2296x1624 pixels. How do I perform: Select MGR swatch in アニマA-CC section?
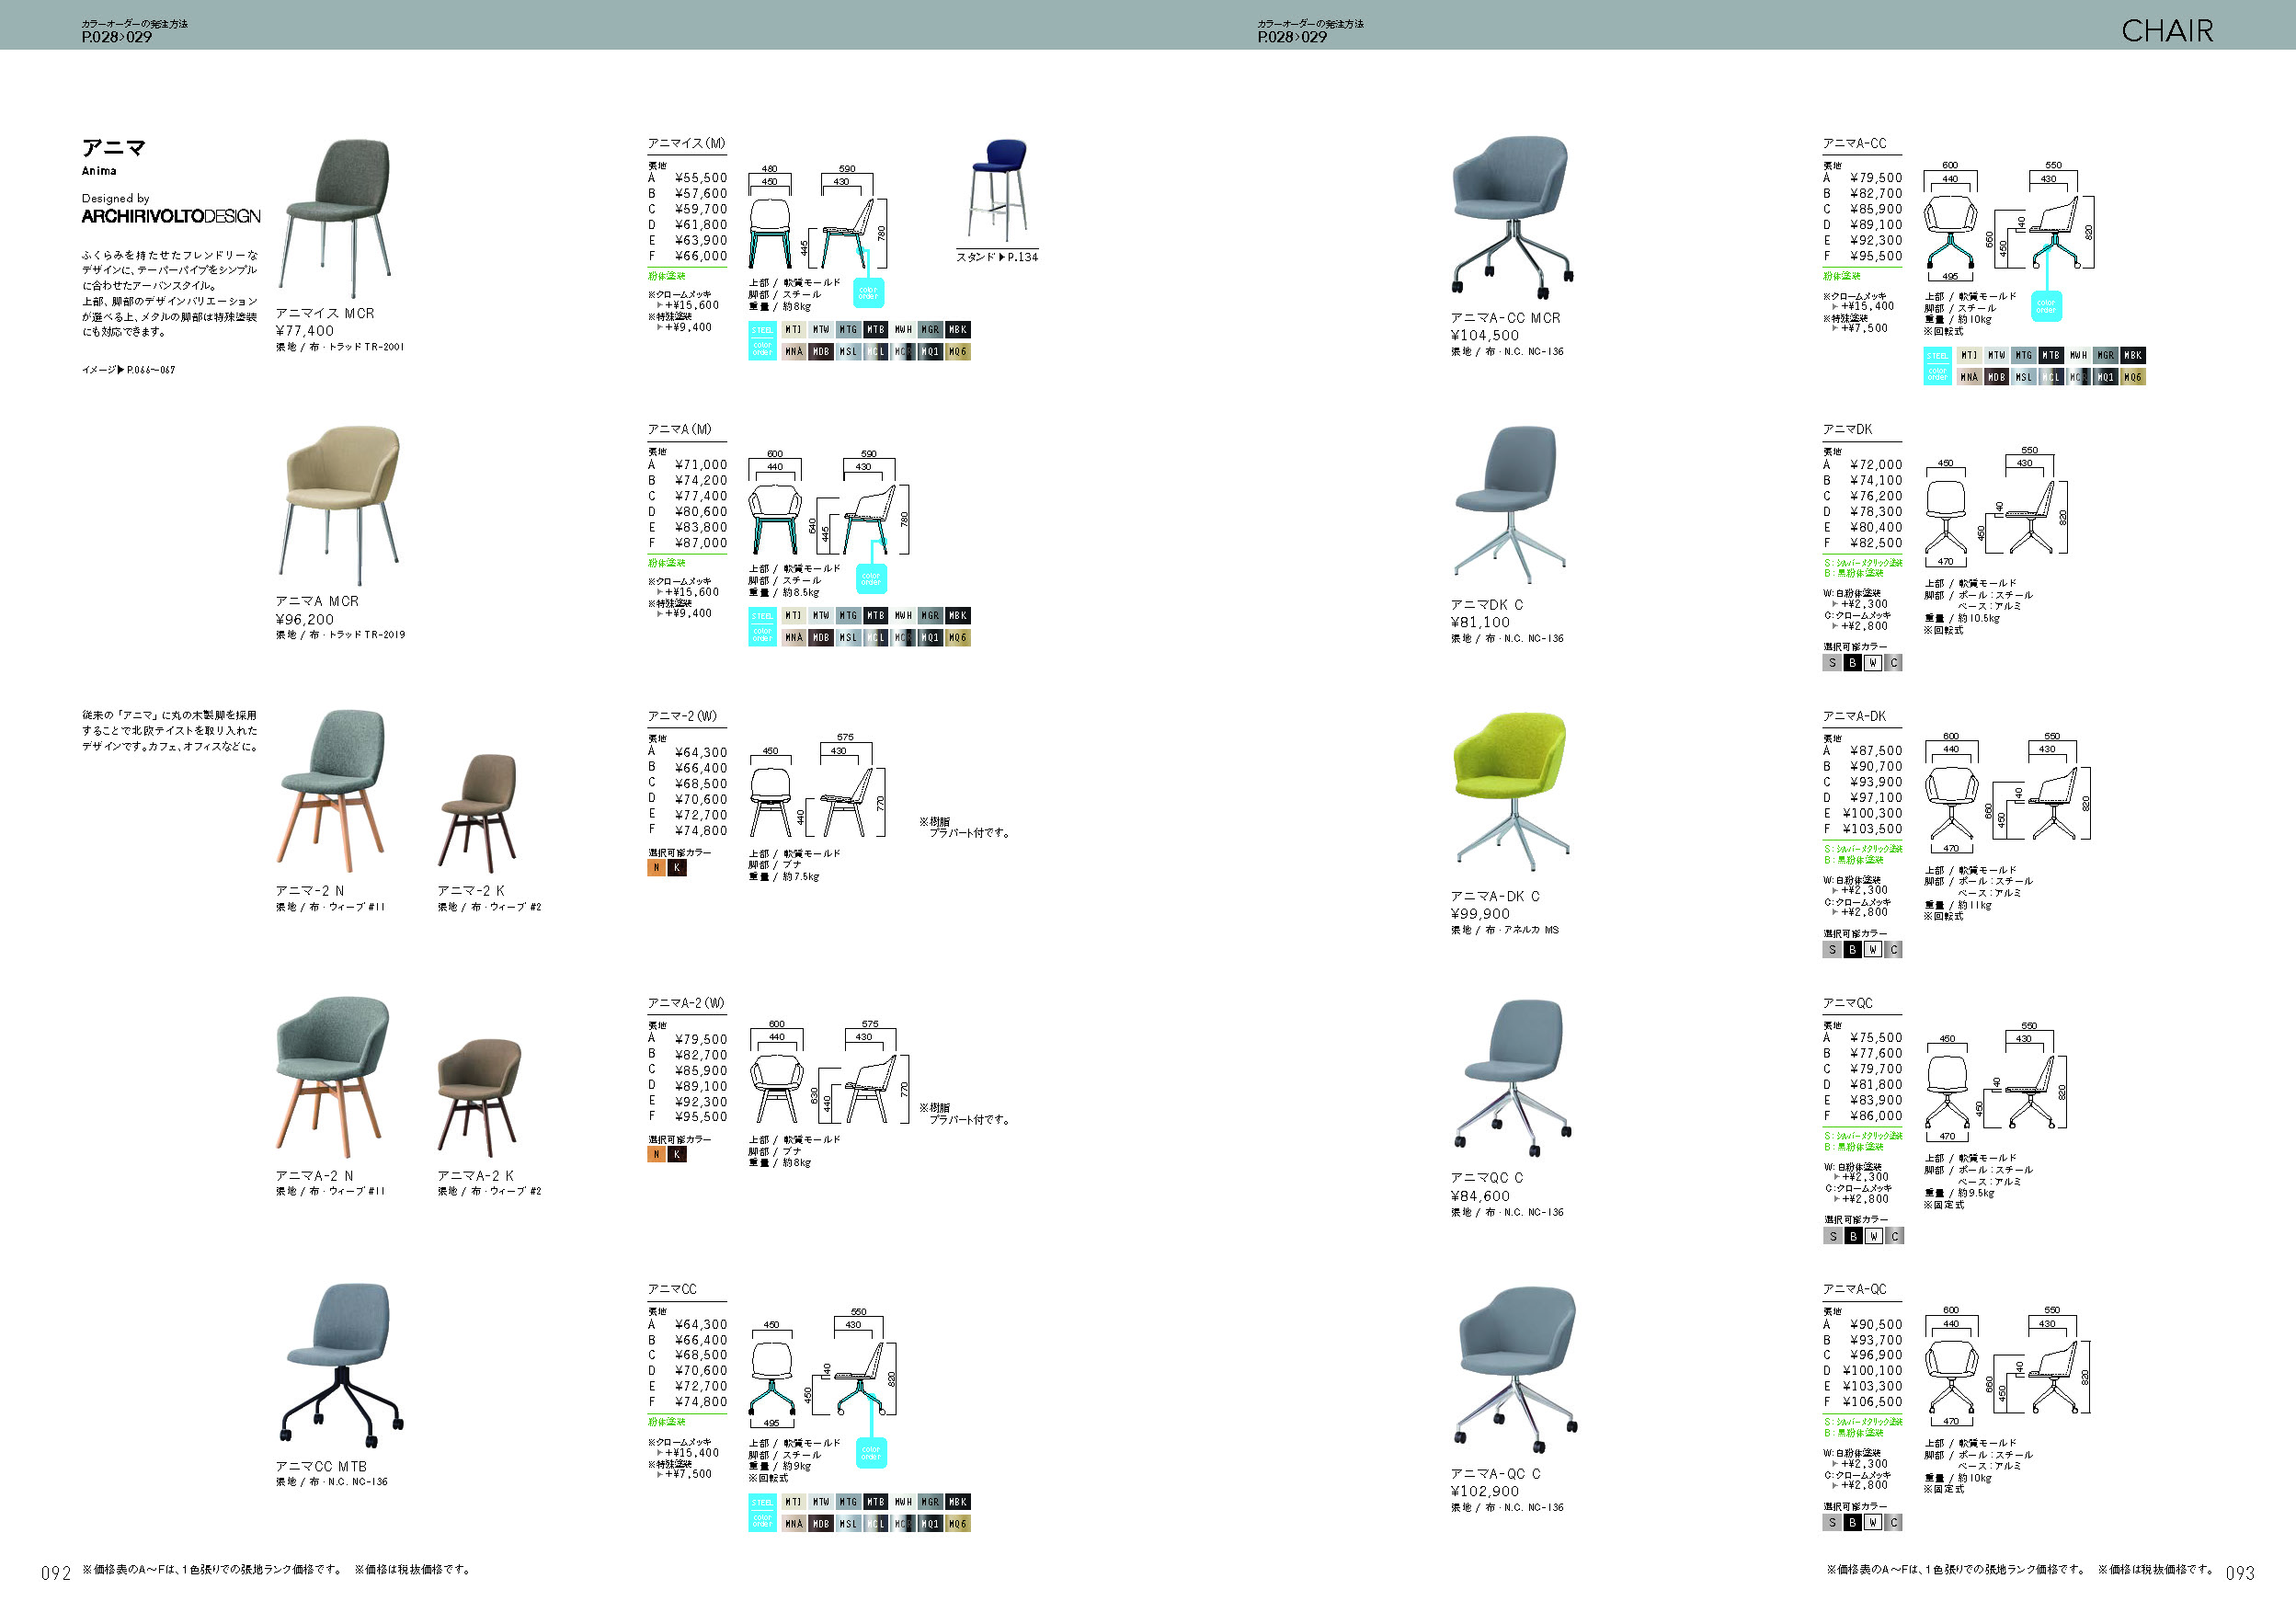(2105, 355)
